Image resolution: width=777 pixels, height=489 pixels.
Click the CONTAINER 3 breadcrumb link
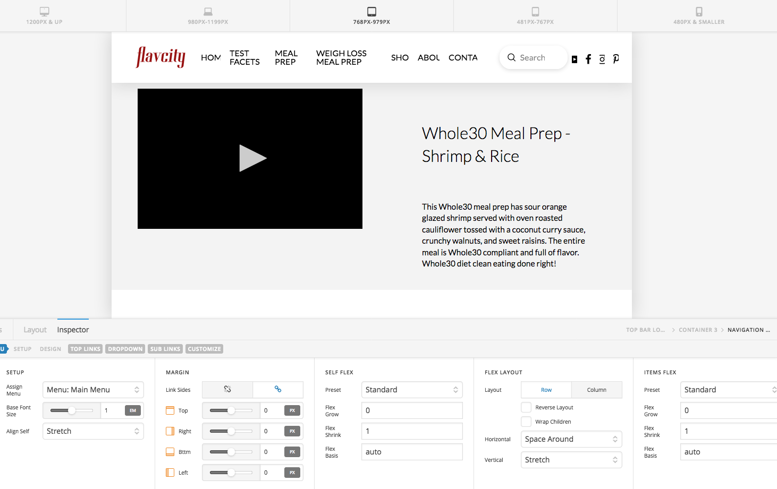point(698,330)
